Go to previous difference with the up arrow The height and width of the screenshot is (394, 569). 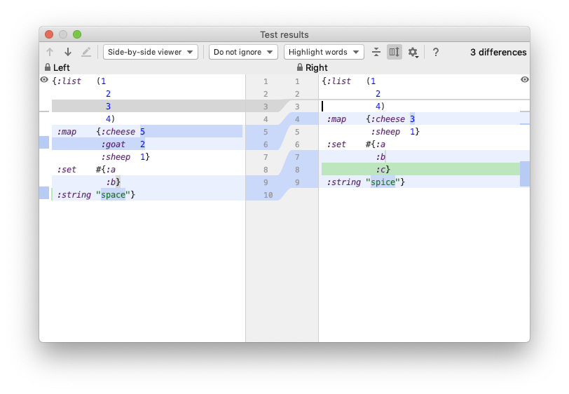coord(50,53)
